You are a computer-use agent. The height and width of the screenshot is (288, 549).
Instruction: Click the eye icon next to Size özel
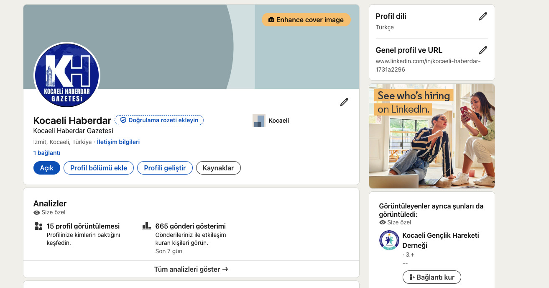36,212
